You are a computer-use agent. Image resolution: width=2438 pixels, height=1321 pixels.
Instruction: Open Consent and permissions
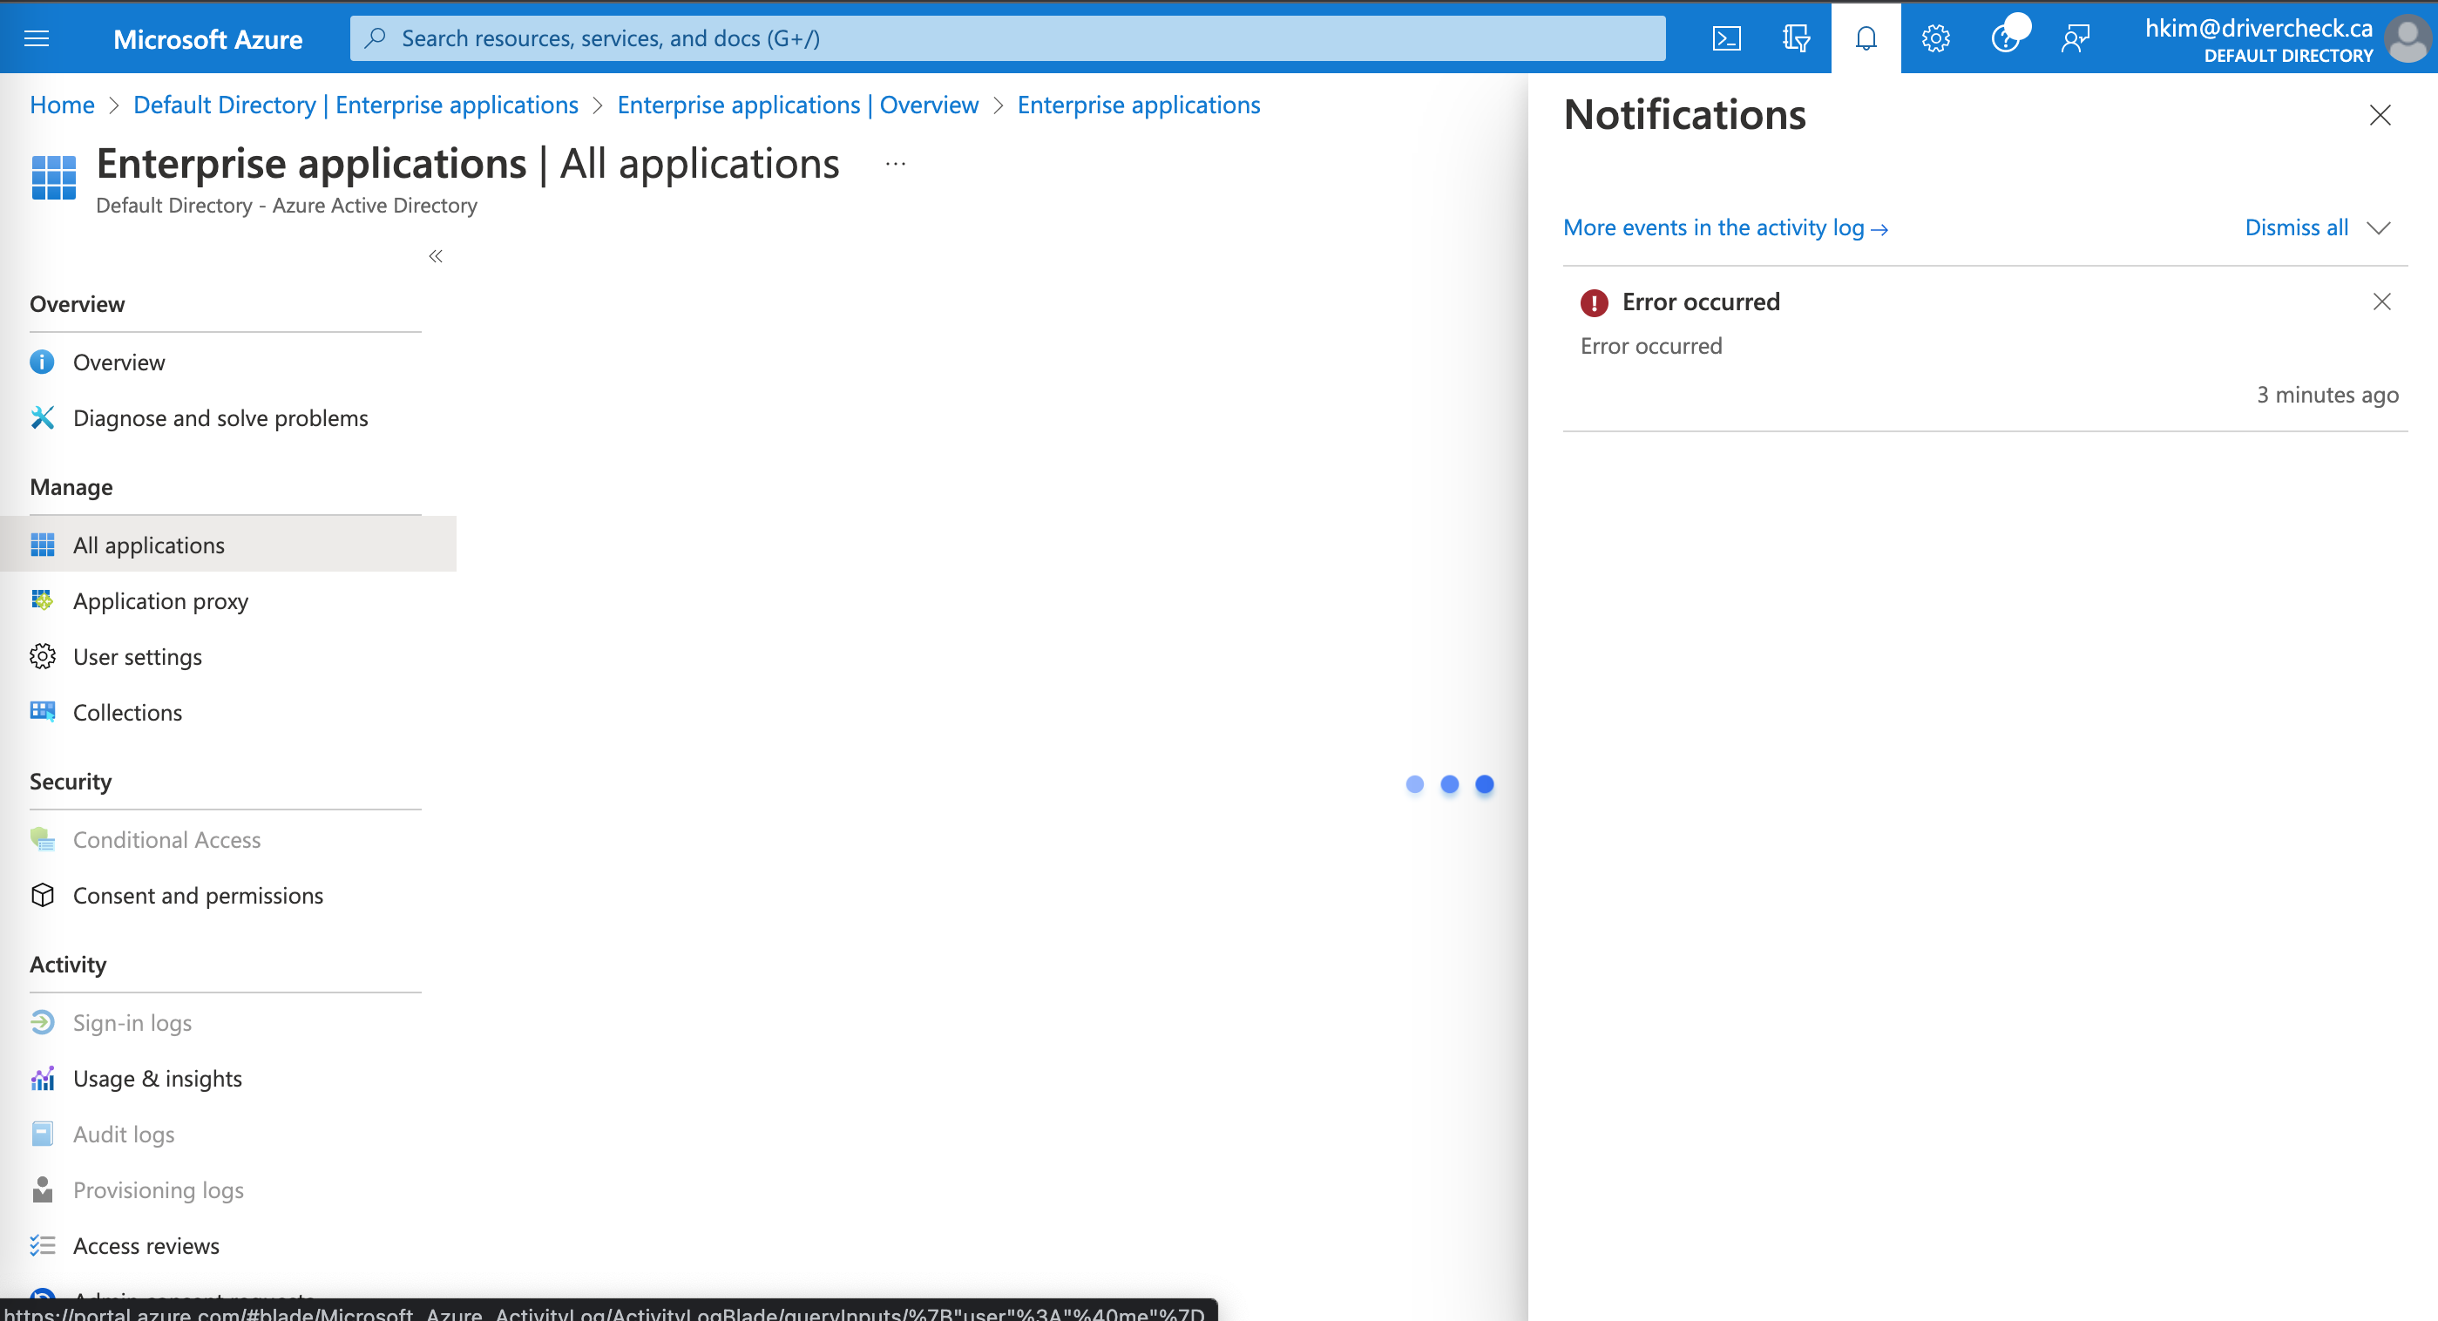199,894
